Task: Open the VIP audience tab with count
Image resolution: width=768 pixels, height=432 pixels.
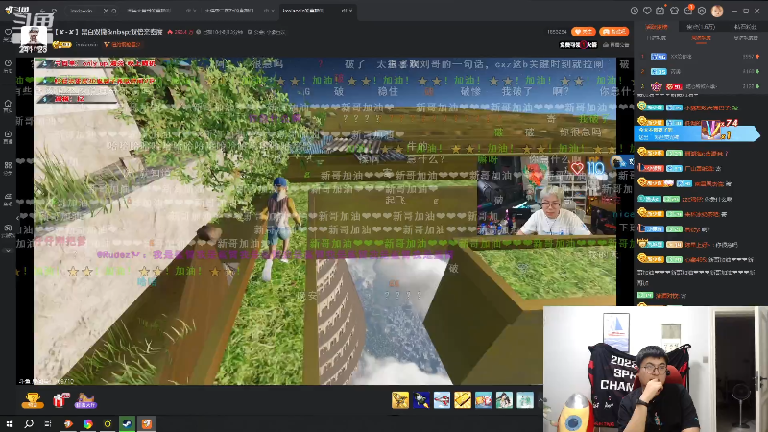Action: coord(701,27)
